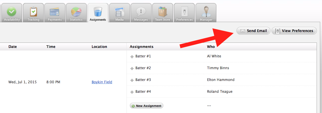
Task: Open the Team Store shopping bag tab
Action: [163, 13]
